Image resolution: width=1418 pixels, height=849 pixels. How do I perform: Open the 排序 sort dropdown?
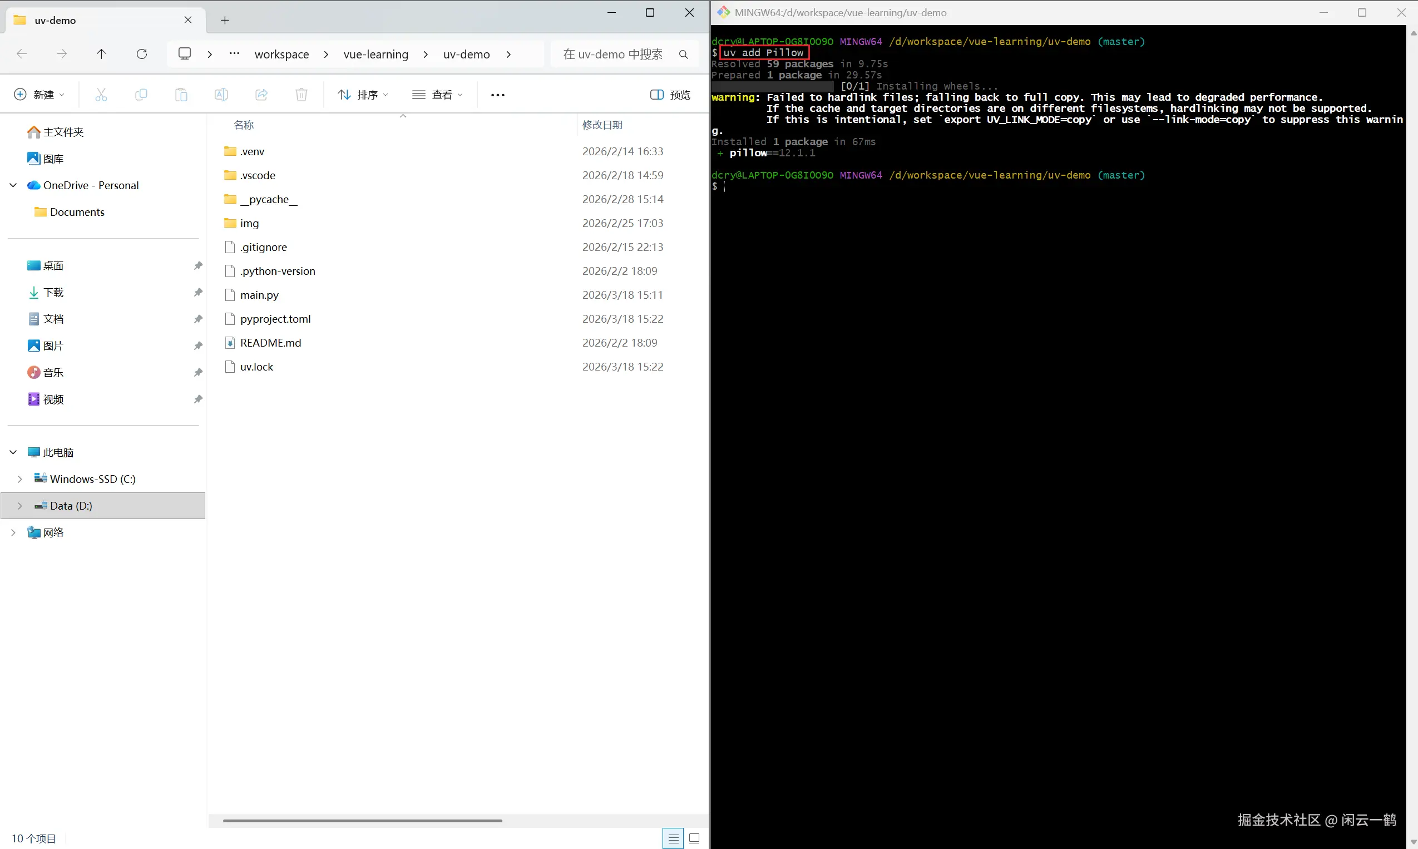point(363,95)
